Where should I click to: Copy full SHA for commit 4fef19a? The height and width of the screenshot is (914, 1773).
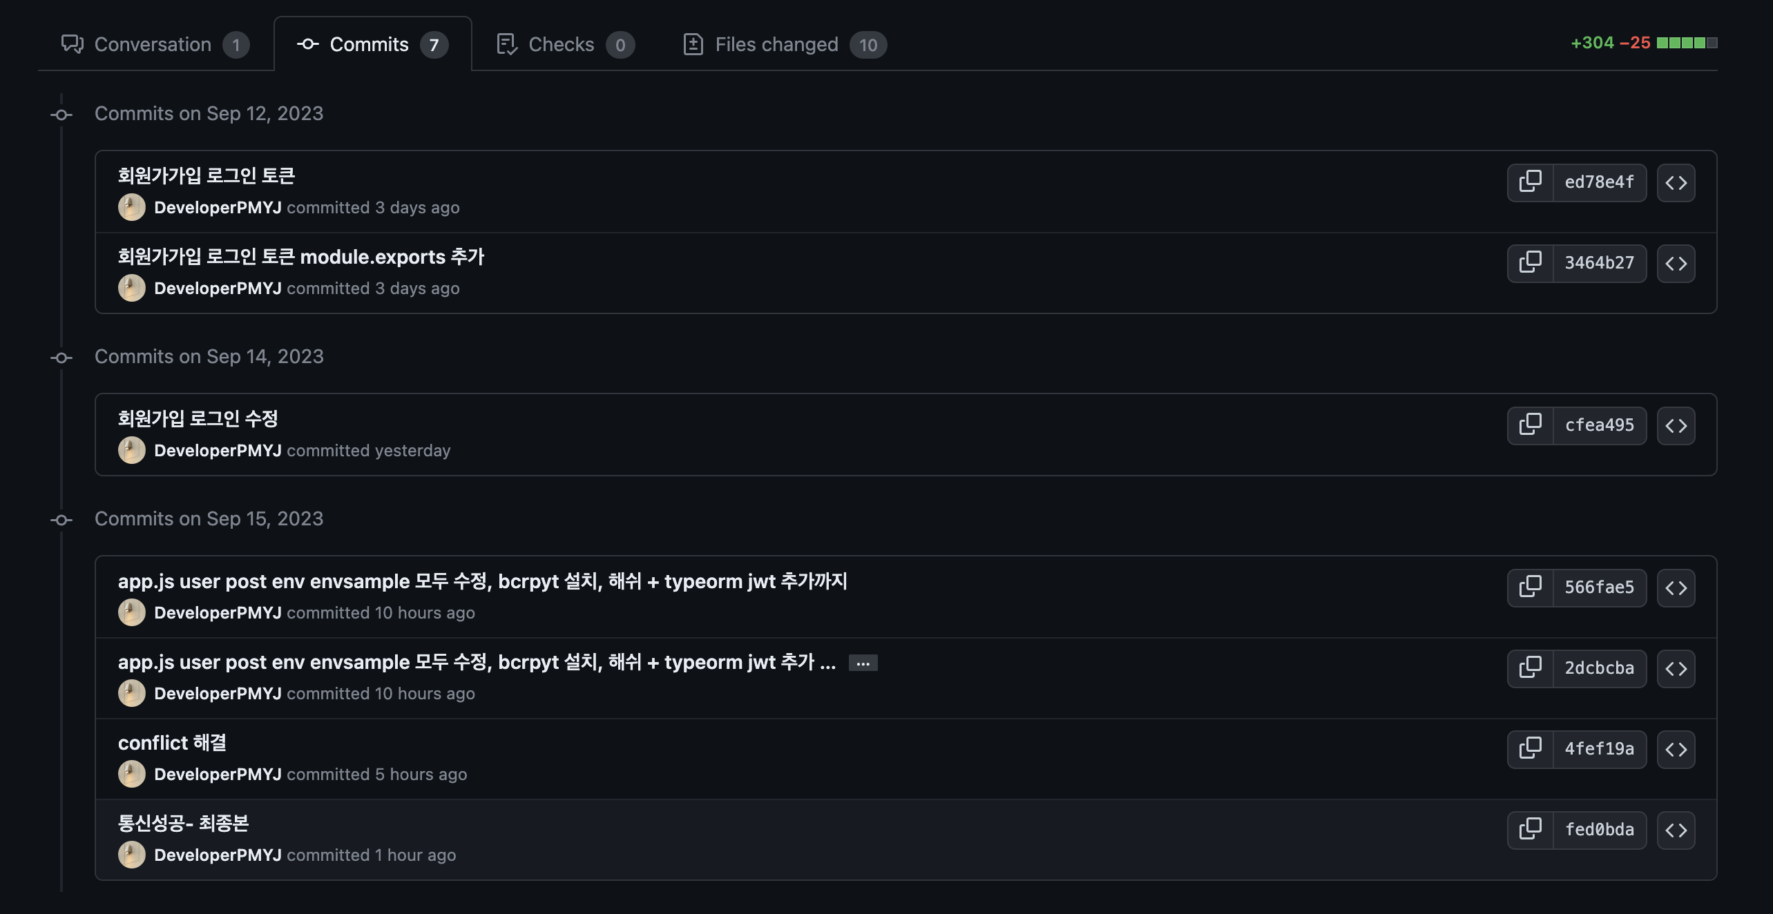click(1530, 749)
